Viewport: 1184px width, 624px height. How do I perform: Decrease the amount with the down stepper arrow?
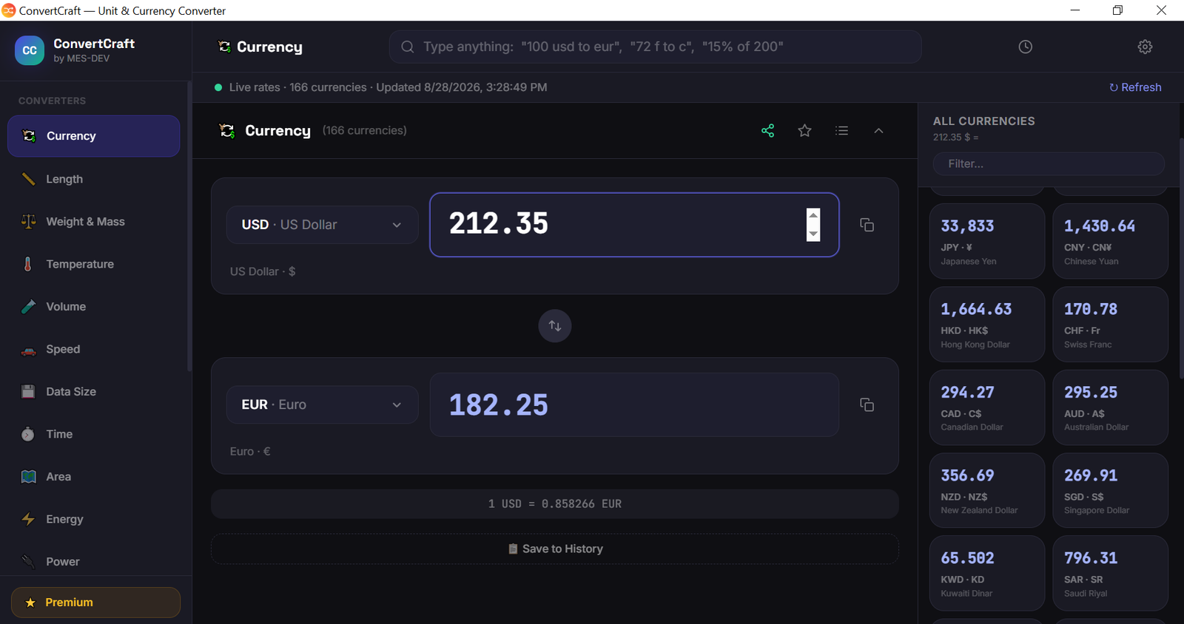click(x=813, y=234)
